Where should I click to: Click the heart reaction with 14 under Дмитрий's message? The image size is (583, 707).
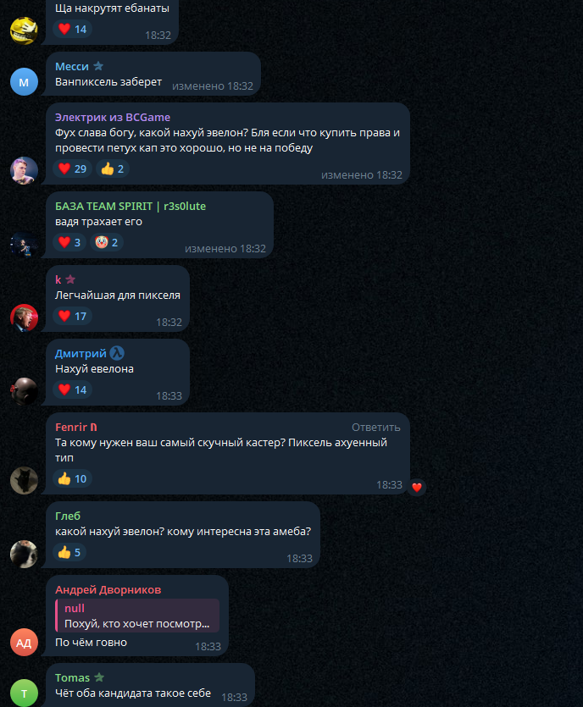(73, 389)
